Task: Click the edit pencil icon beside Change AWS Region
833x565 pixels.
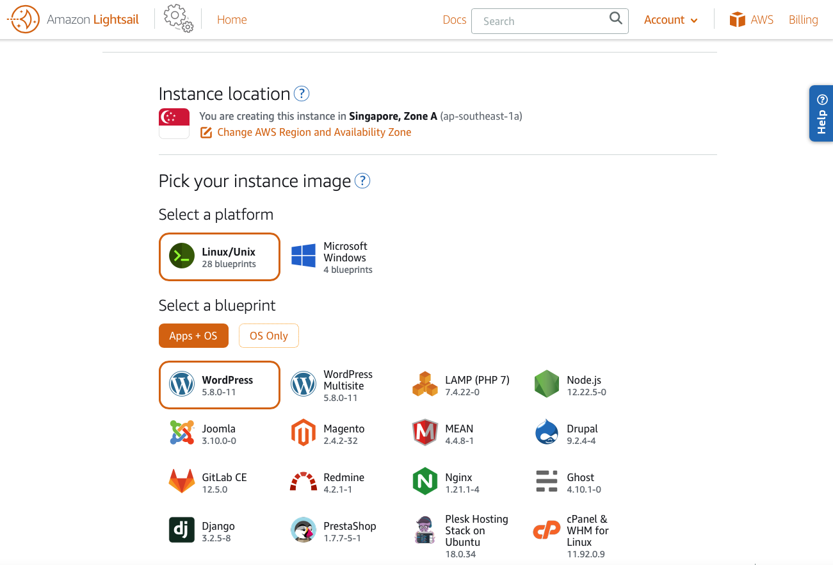Action: [x=206, y=133]
